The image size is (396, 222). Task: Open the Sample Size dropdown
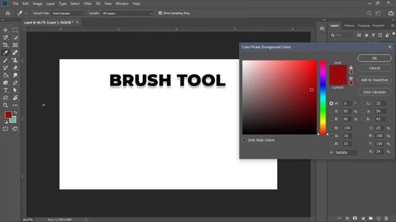coord(67,14)
